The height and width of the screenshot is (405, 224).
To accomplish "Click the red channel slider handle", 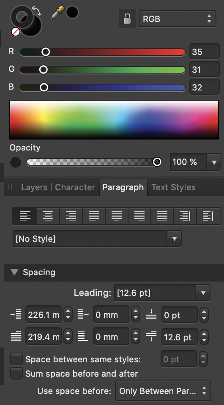I will (46, 52).
